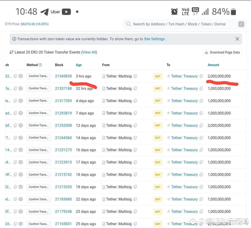Click the slash shortcut icon in search bar
This screenshot has width=251, height=228.
[241, 24]
